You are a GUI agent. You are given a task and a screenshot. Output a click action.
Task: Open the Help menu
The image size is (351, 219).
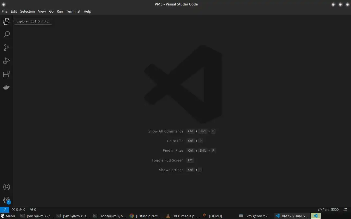(87, 11)
